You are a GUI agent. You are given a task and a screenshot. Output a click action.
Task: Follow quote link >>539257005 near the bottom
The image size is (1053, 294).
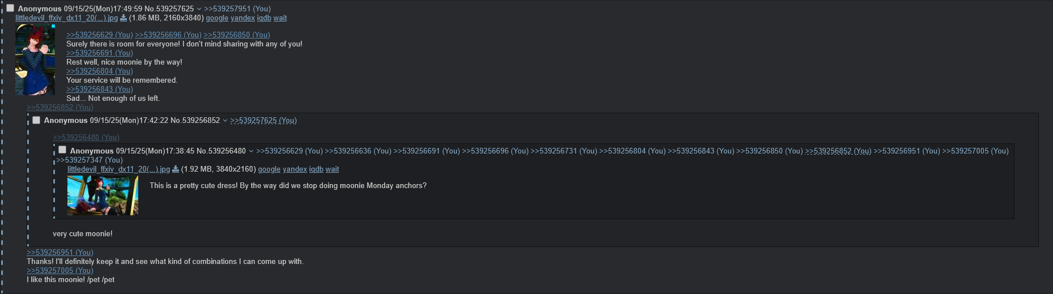[60, 271]
